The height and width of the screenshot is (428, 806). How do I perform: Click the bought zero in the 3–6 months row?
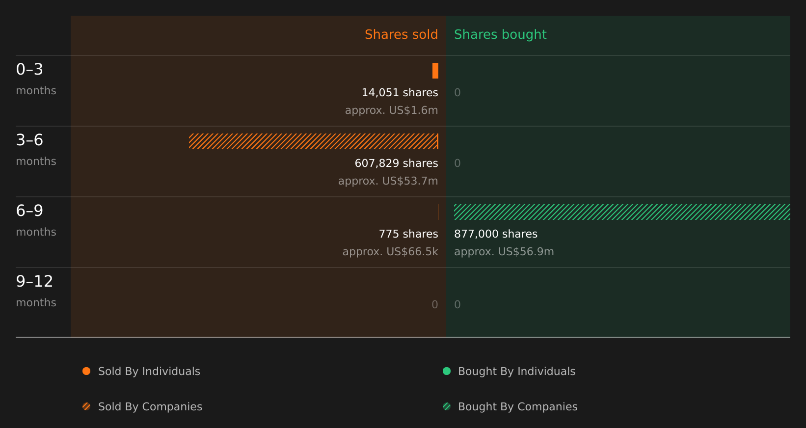pos(457,163)
